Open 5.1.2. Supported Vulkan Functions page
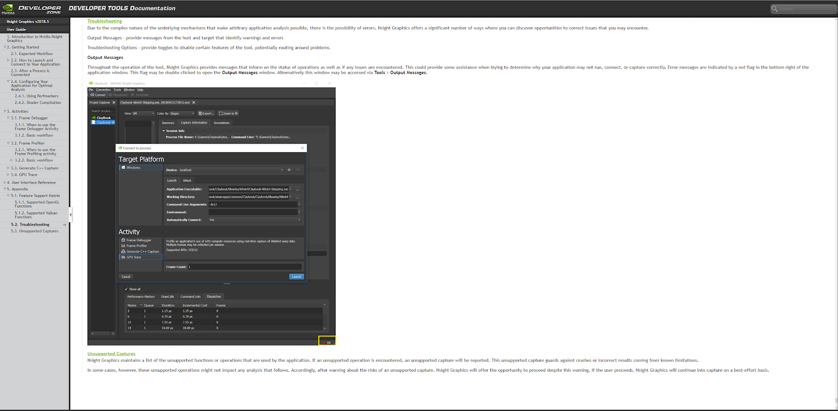This screenshot has height=411, width=838. (x=36, y=215)
